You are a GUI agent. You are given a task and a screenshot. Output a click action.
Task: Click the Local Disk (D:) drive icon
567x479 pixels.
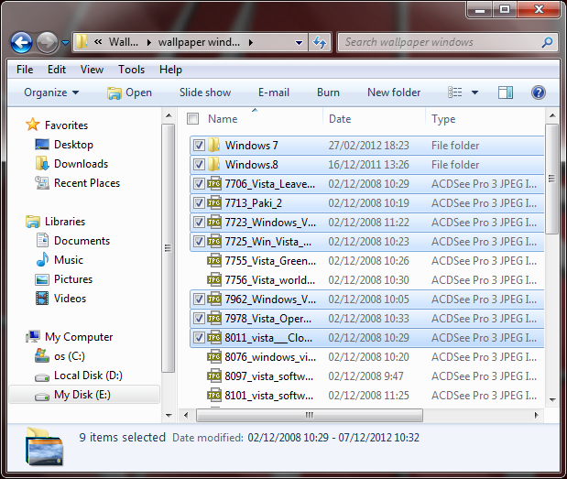coord(42,377)
